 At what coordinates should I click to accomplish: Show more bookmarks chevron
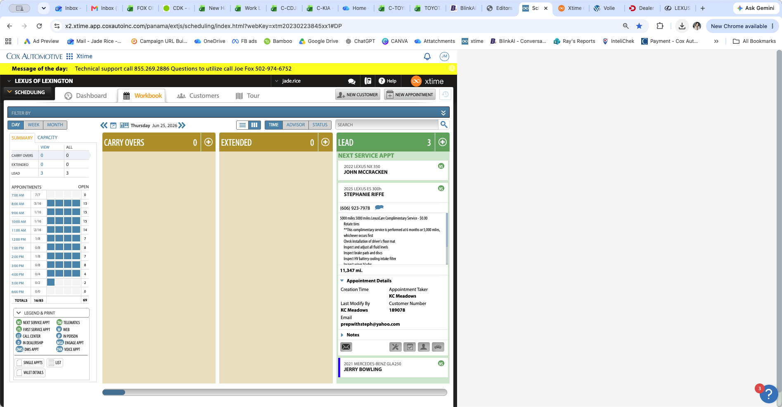point(716,41)
